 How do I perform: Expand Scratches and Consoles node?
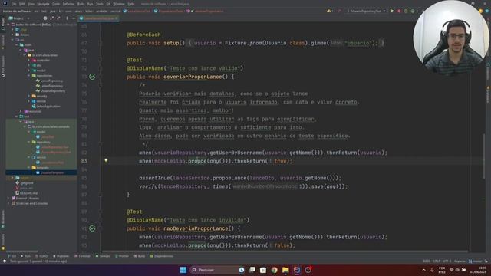coord(8,203)
